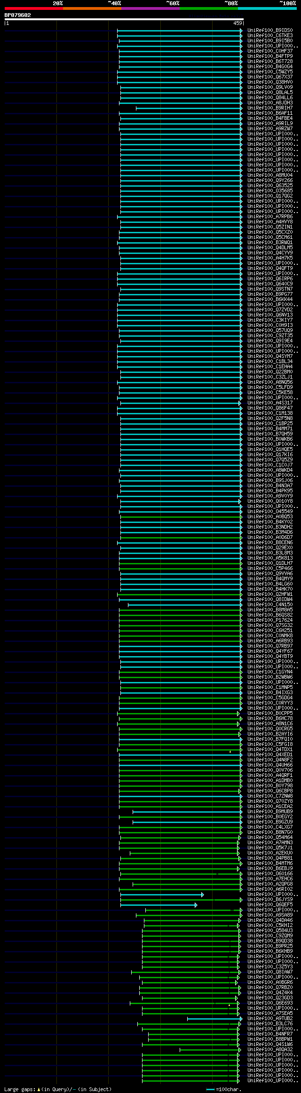301x1093 pixels.
Task: Select hit label UniRef100_C5WZY5
Action: click(270, 72)
